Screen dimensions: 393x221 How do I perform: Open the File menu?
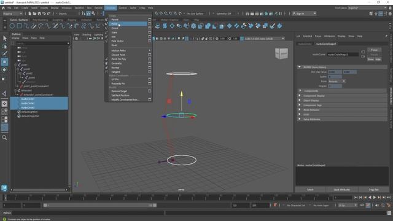[x=9, y=8]
